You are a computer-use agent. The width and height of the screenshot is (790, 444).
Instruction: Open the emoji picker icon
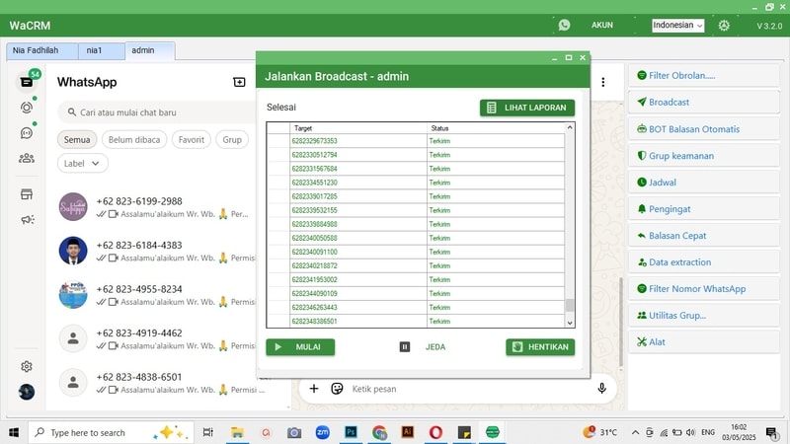tap(337, 388)
